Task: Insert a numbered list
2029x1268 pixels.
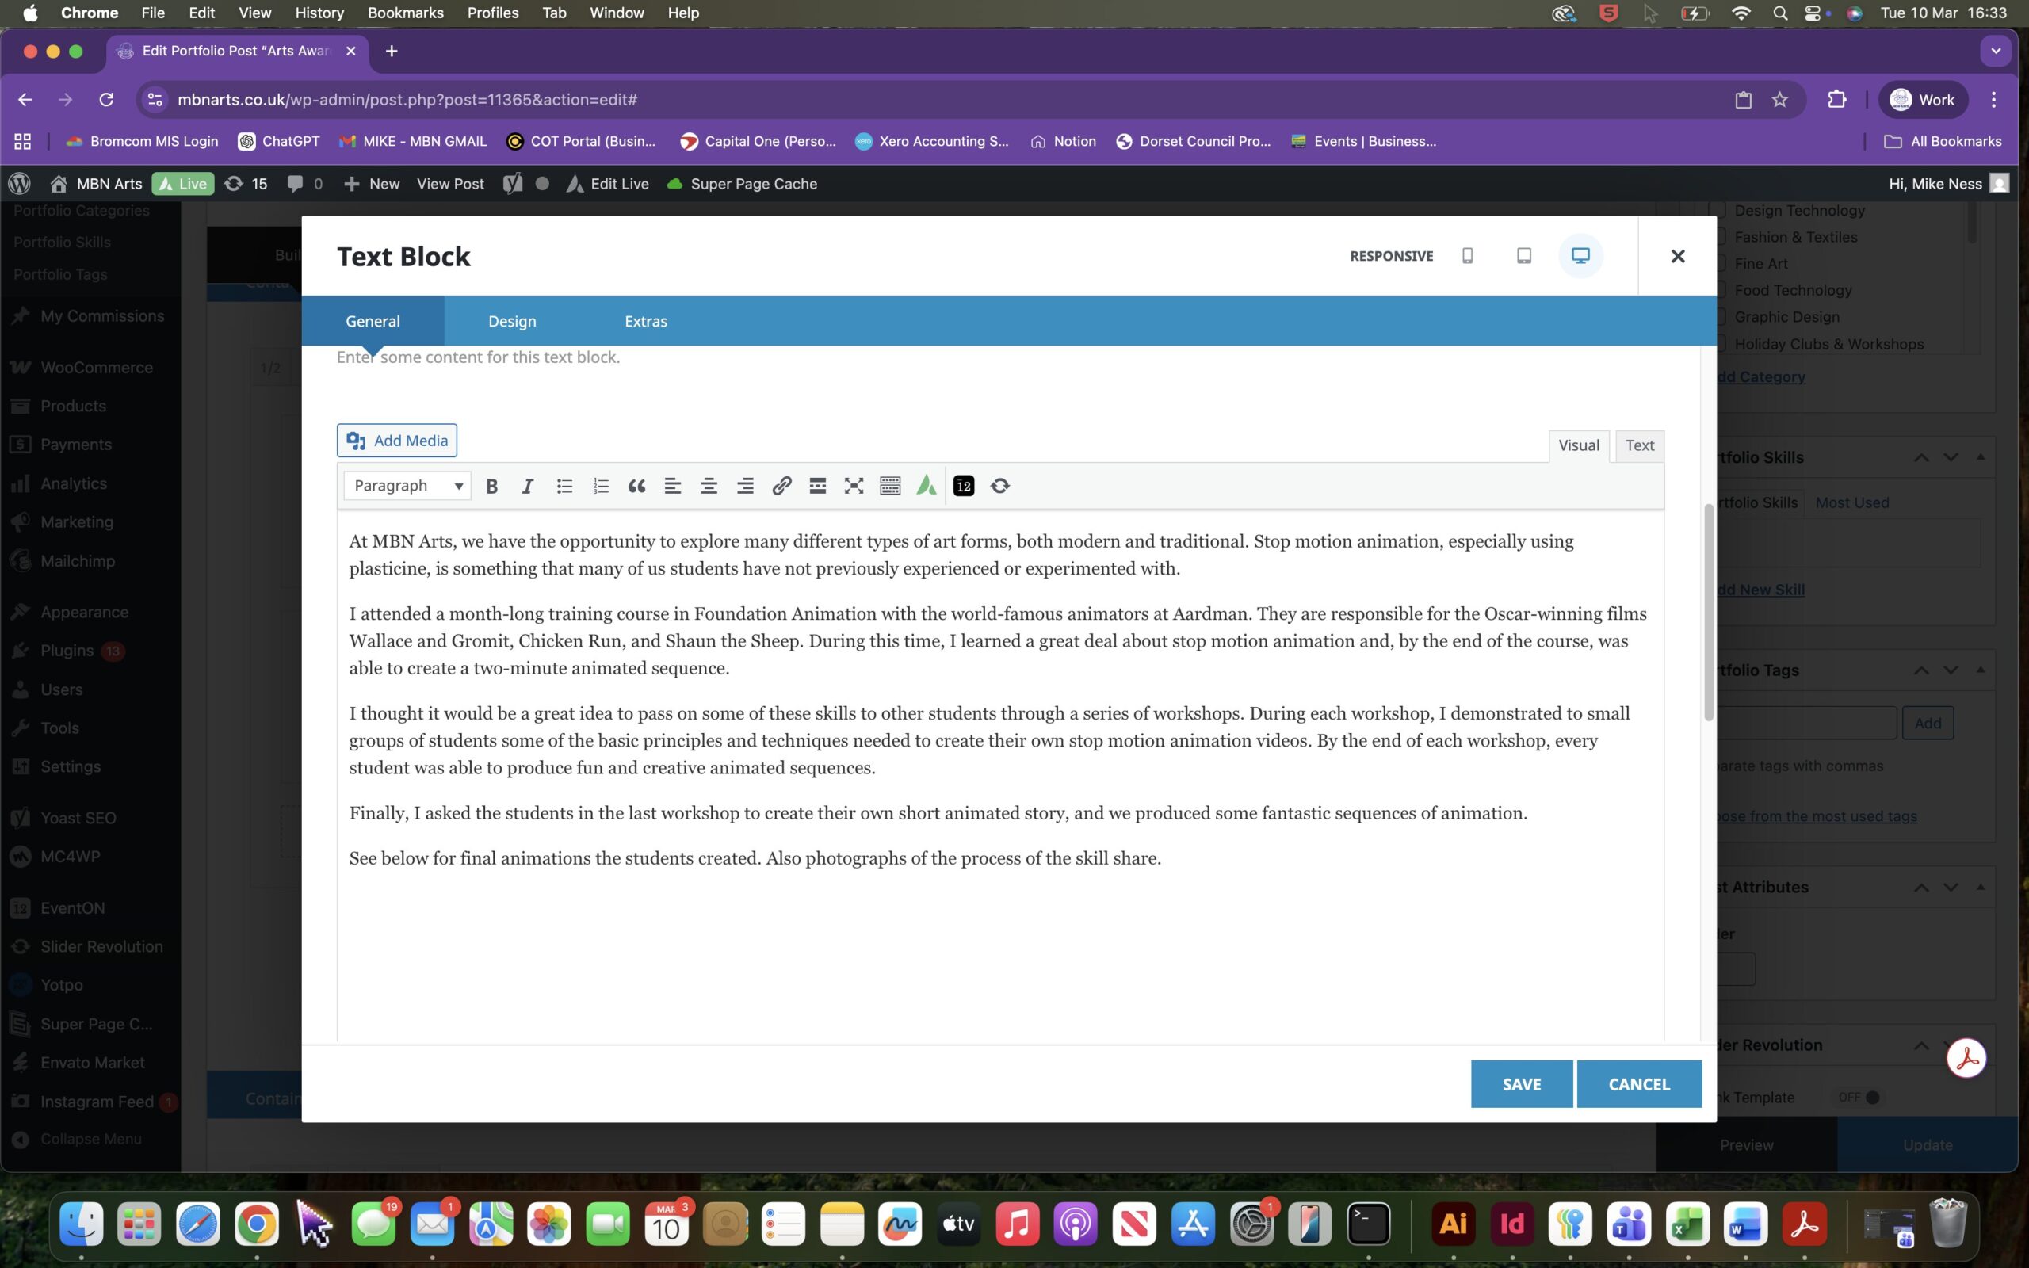Action: [x=600, y=486]
